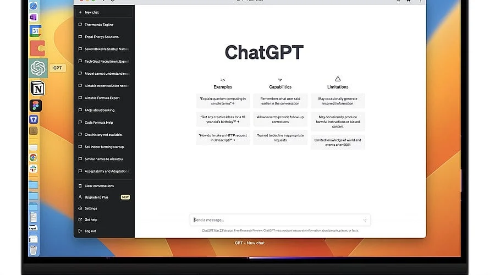Click 'Allows user to provide follow-up corrections'
The width and height of the screenshot is (495, 275).
click(280, 119)
